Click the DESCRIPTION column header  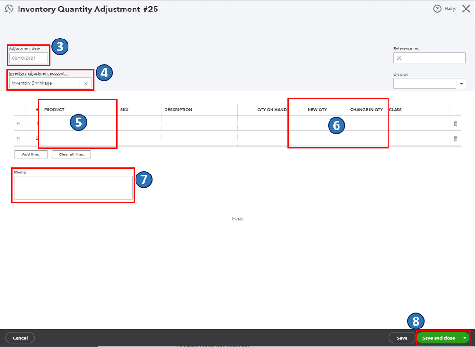click(178, 110)
